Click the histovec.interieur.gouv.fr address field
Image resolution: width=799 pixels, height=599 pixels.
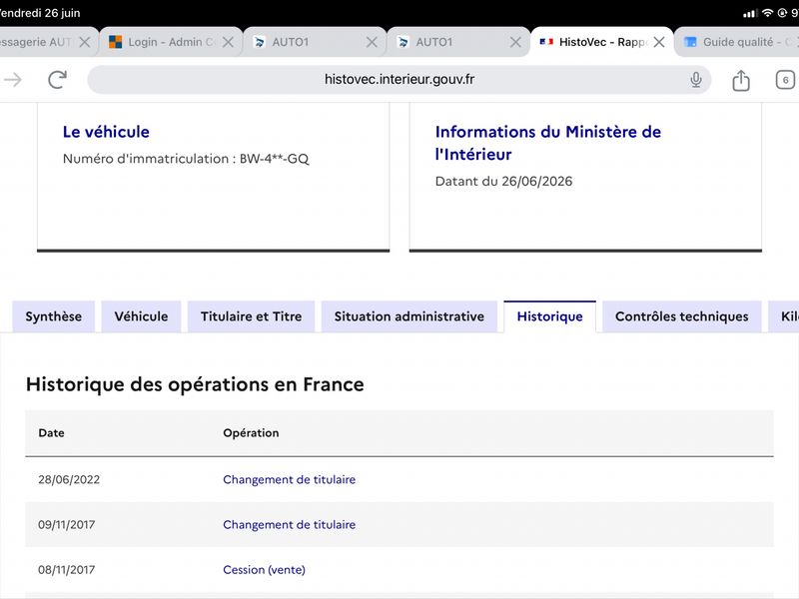[x=399, y=80]
